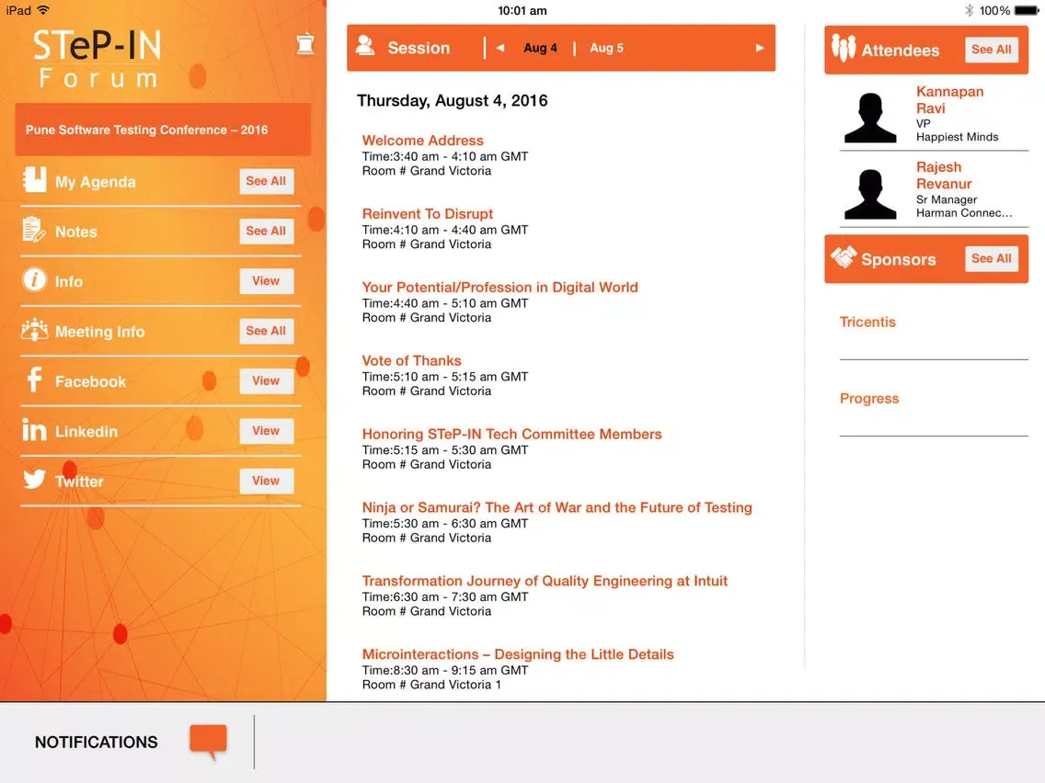Open the Welcome Address session
Image resolution: width=1045 pixels, height=783 pixels.
pyautogui.click(x=422, y=141)
